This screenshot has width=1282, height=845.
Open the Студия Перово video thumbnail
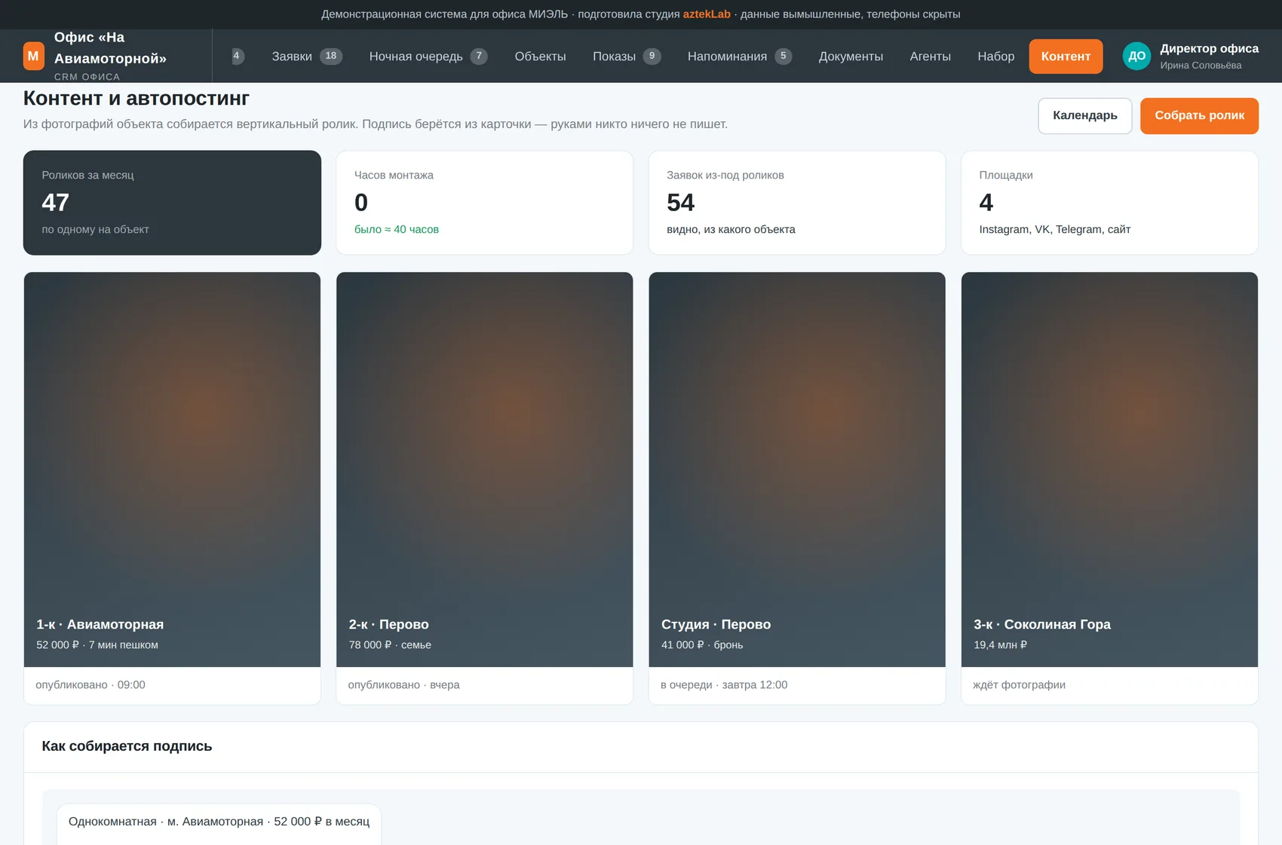point(797,470)
